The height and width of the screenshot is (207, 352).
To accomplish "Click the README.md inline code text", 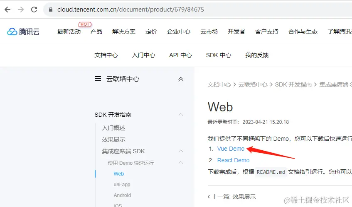I will tap(271, 172).
